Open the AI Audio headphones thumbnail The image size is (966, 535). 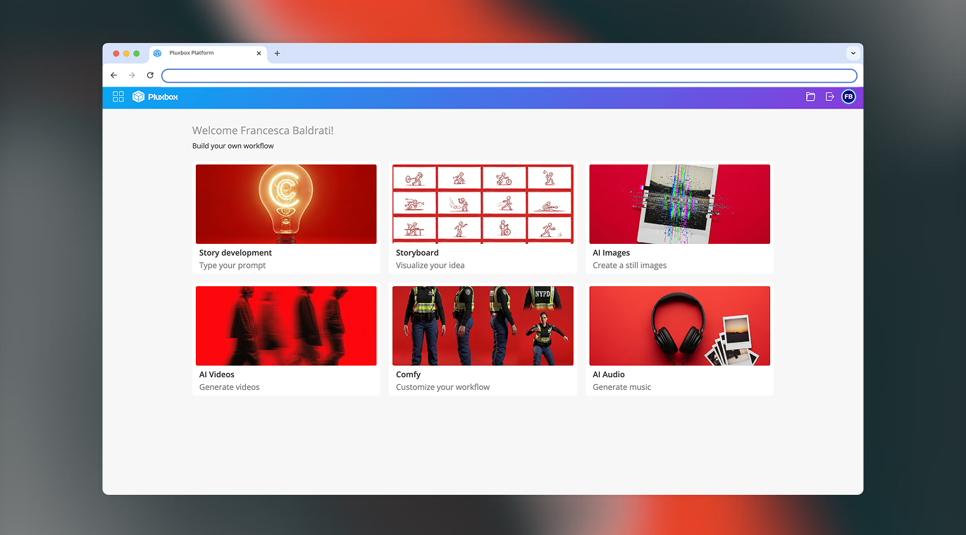pyautogui.click(x=679, y=326)
